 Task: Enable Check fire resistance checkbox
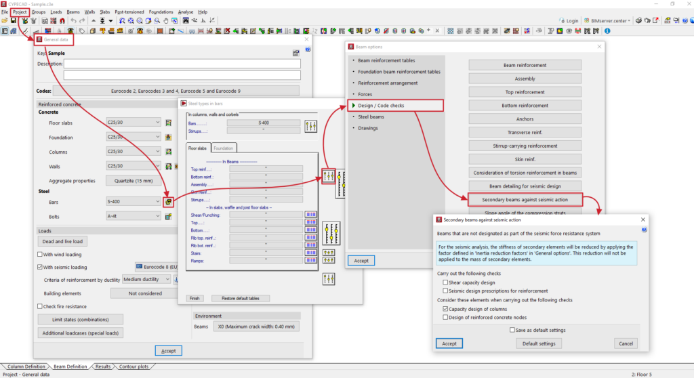[40, 306]
